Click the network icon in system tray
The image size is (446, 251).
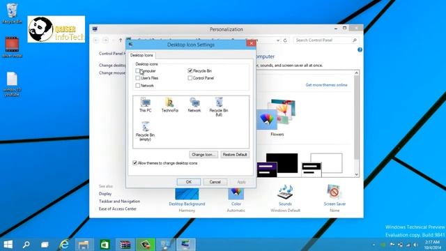[408, 245]
